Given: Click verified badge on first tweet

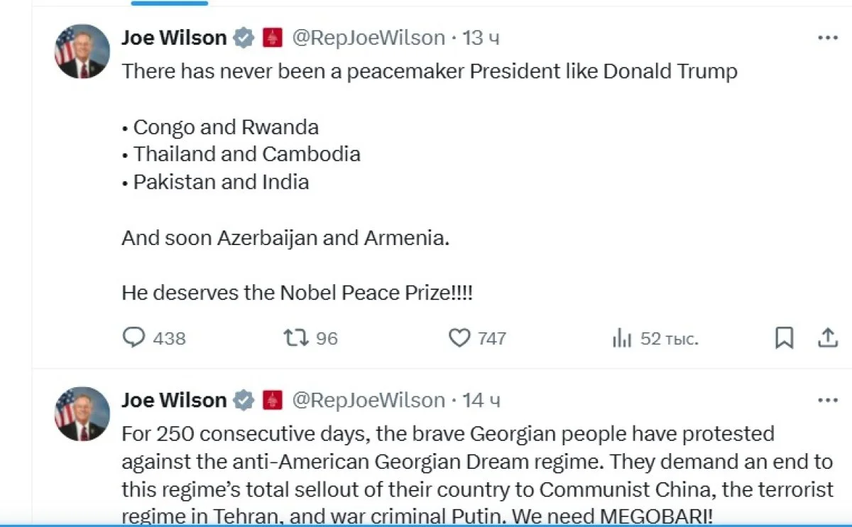Looking at the screenshot, I should pos(244,38).
